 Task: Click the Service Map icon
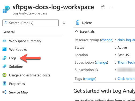(x=5, y=92)
